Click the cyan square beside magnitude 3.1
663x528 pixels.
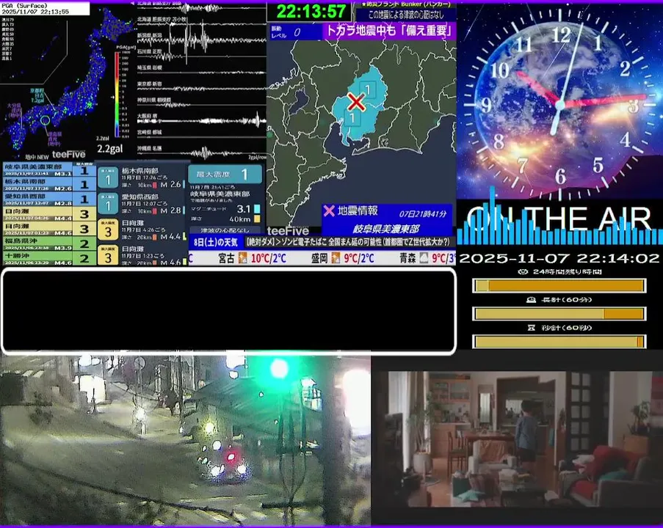pos(257,209)
